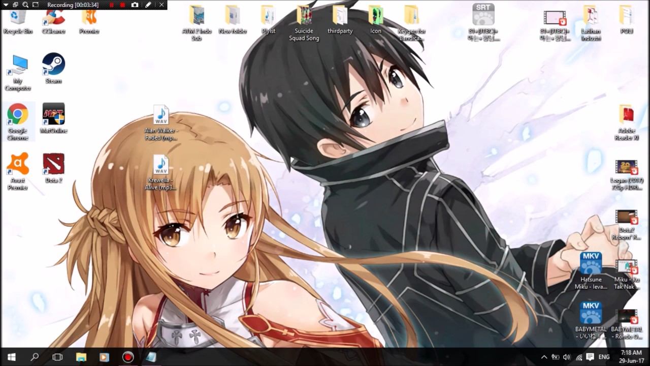Viewport: 650px width, 366px height.
Task: Open the Windows Start menu
Action: point(12,357)
